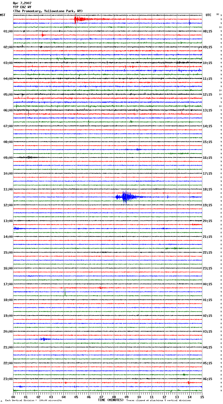Select the 19:00 MST time label
Viewport: 223px width, 404px height.
coord(8,316)
